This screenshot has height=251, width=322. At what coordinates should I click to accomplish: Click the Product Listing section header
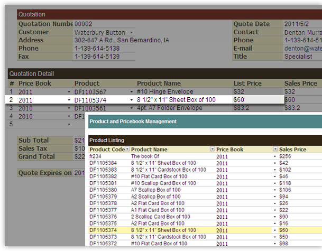[x=107, y=141]
